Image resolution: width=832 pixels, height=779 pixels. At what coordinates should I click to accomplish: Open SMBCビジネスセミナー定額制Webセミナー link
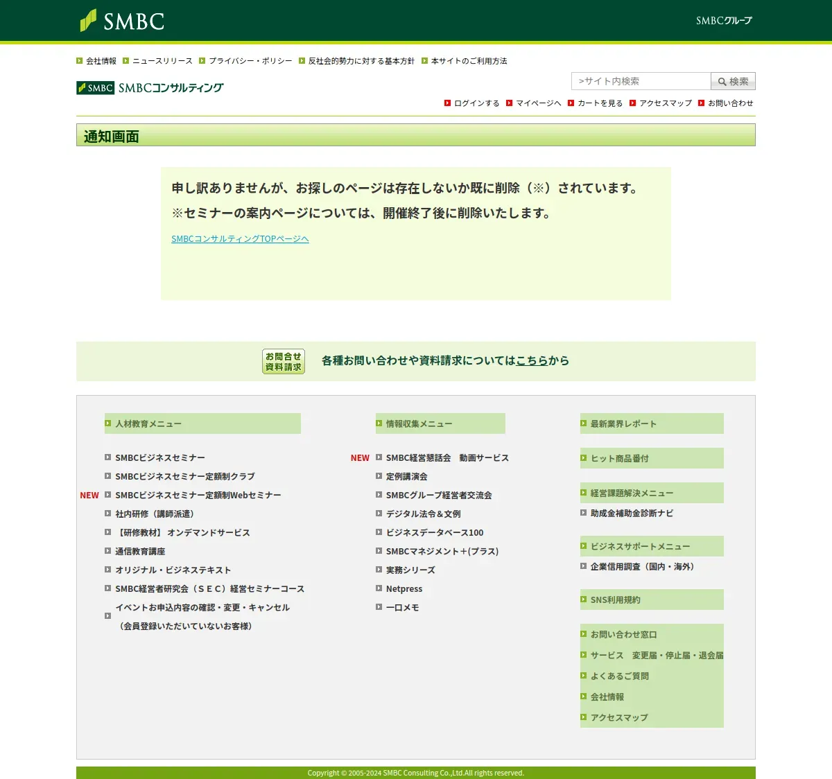click(198, 496)
